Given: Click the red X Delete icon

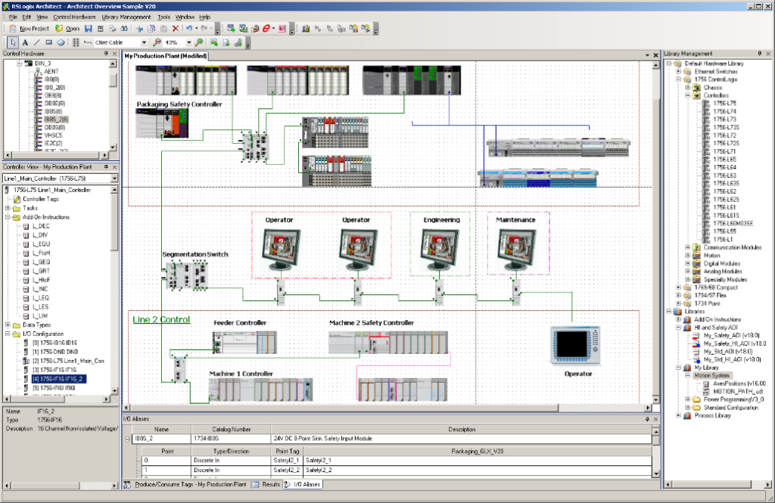Looking at the screenshot, I should 176,29.
